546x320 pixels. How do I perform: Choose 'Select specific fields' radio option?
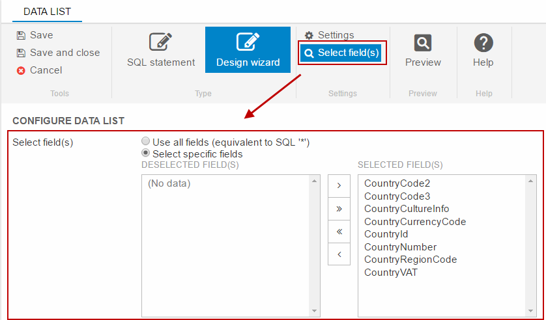(x=147, y=154)
